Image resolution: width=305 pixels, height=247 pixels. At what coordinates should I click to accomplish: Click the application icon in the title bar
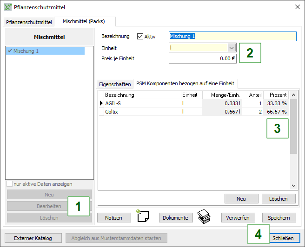tap(8, 7)
